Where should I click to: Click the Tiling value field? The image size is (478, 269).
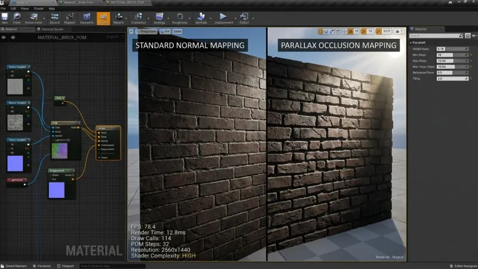point(452,78)
